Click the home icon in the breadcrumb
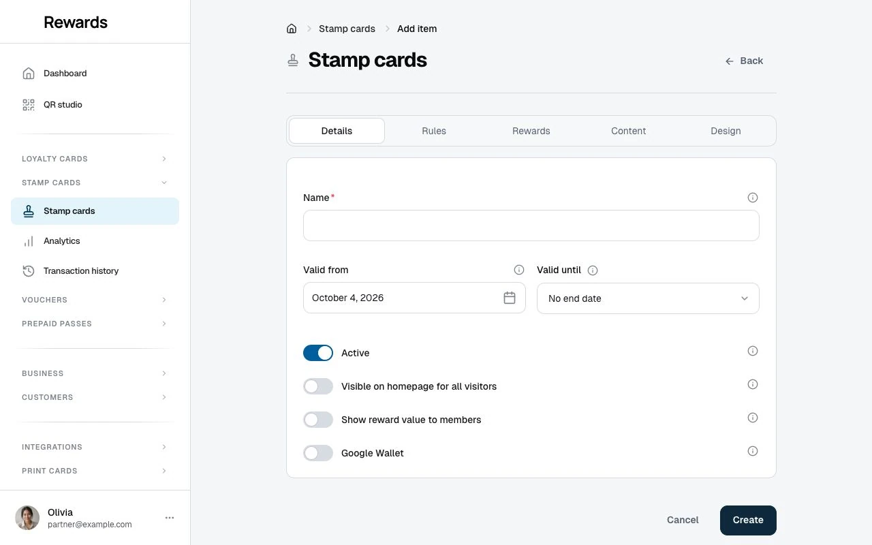 point(292,29)
